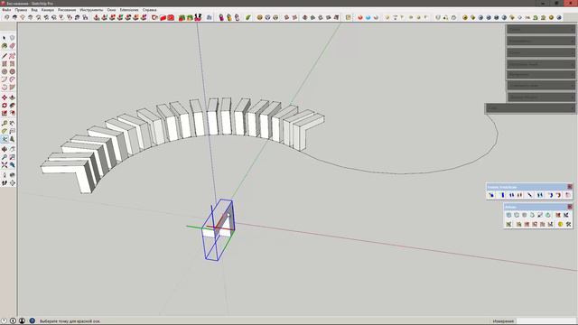Select the Text label tool
Viewport: 578px width, 325px height.
click(12, 131)
